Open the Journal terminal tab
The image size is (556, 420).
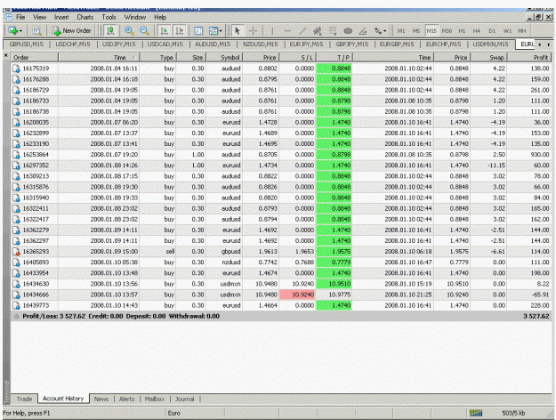(x=185, y=399)
